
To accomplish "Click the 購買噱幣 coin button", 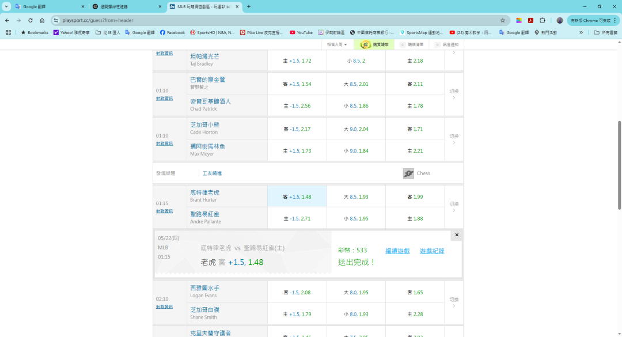I will pos(374,44).
